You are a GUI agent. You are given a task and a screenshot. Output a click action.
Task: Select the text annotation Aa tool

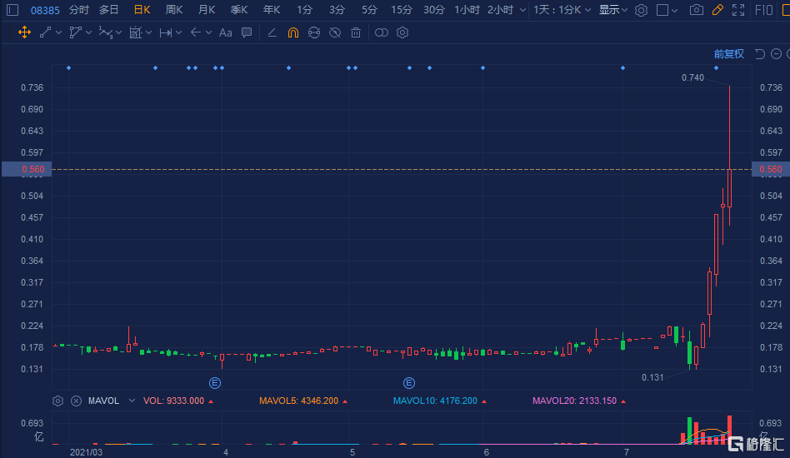225,32
